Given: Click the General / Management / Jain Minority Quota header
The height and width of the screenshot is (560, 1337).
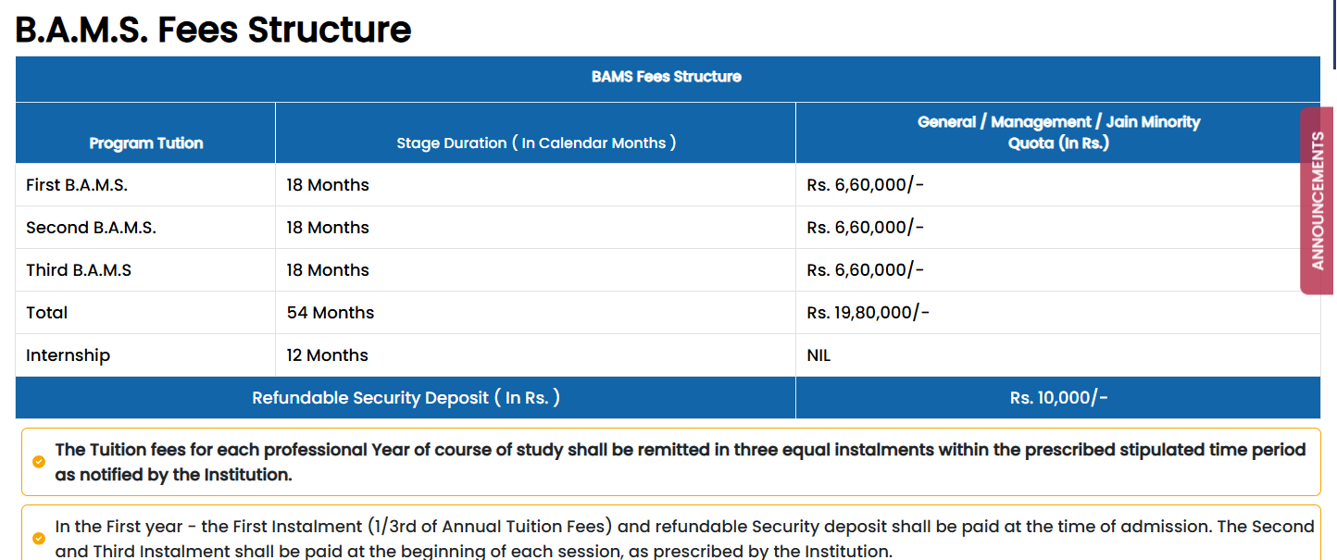Looking at the screenshot, I should (x=1058, y=132).
